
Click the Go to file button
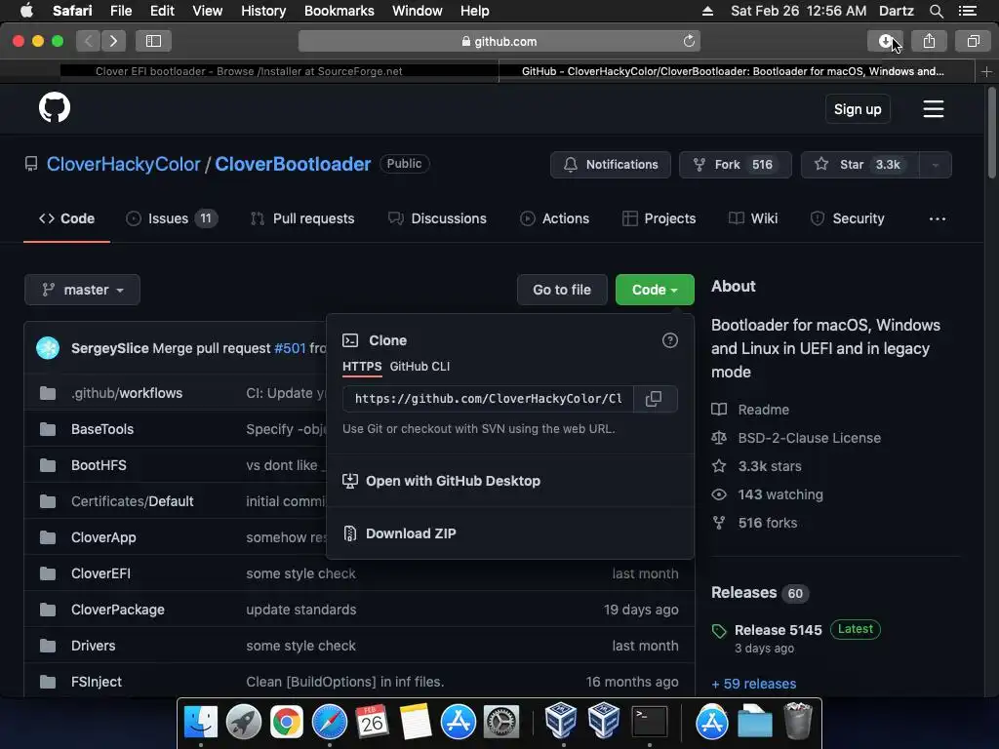(562, 290)
